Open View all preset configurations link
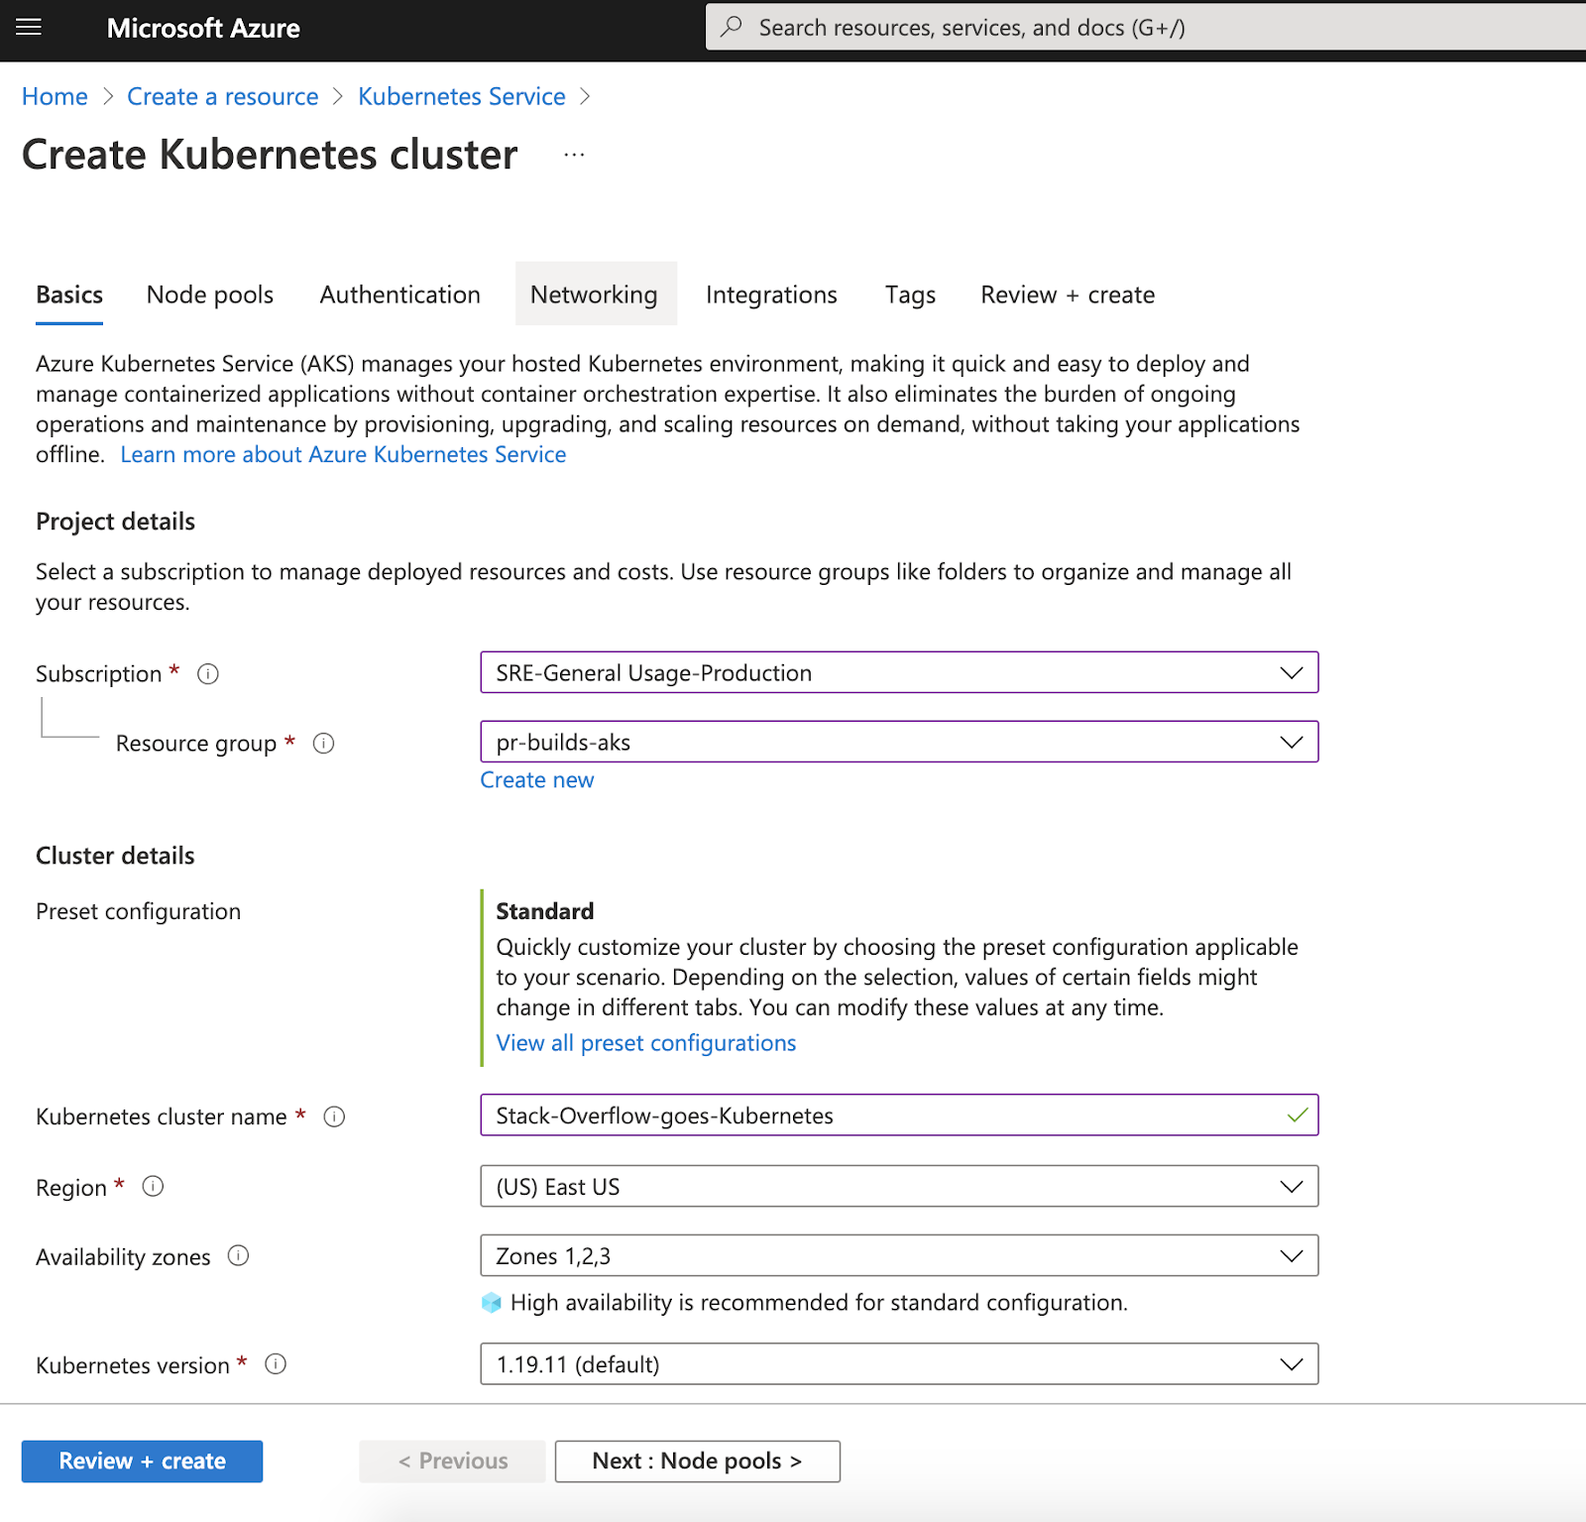1586x1522 pixels. [x=646, y=1043]
